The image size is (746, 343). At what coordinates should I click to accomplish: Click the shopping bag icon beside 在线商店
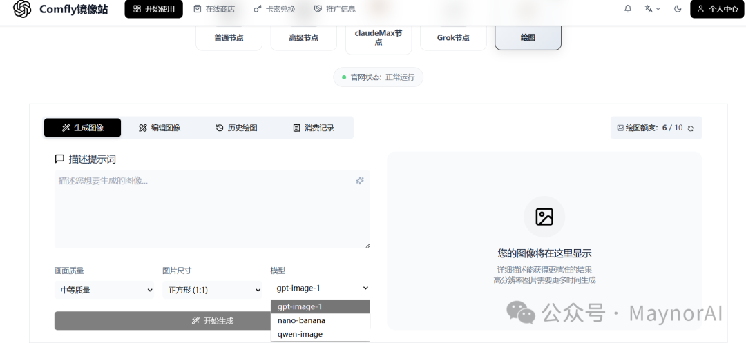[198, 8]
